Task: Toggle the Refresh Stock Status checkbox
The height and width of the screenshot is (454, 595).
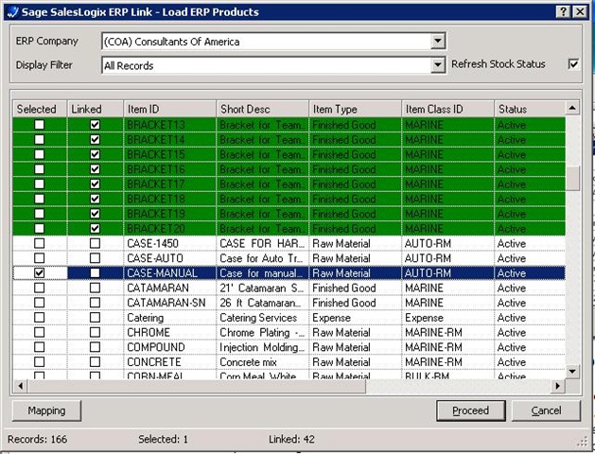Action: click(572, 64)
